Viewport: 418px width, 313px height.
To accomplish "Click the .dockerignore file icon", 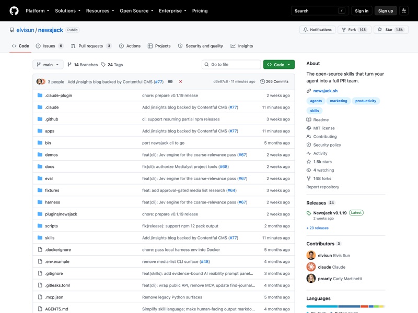I will [40, 250].
